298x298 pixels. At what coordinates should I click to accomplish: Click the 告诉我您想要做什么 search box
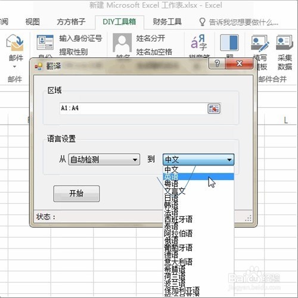tap(244, 22)
